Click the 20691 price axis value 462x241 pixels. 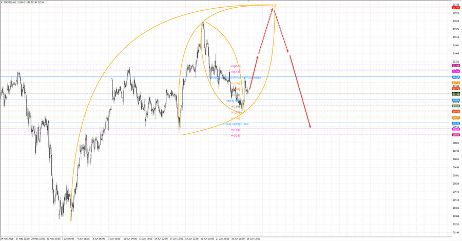coord(456,159)
